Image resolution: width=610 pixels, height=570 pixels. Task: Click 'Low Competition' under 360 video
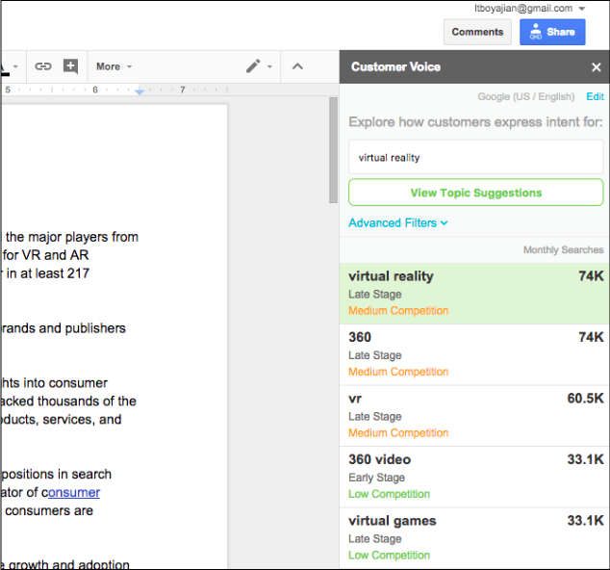tap(389, 494)
